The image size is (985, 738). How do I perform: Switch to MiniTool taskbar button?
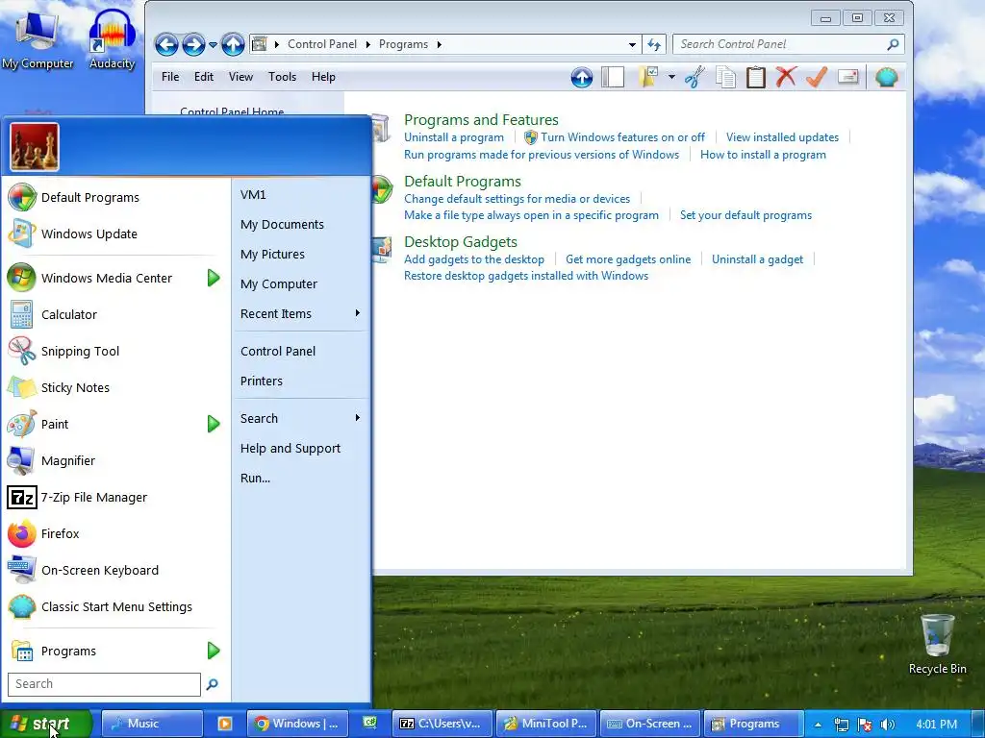click(x=545, y=724)
